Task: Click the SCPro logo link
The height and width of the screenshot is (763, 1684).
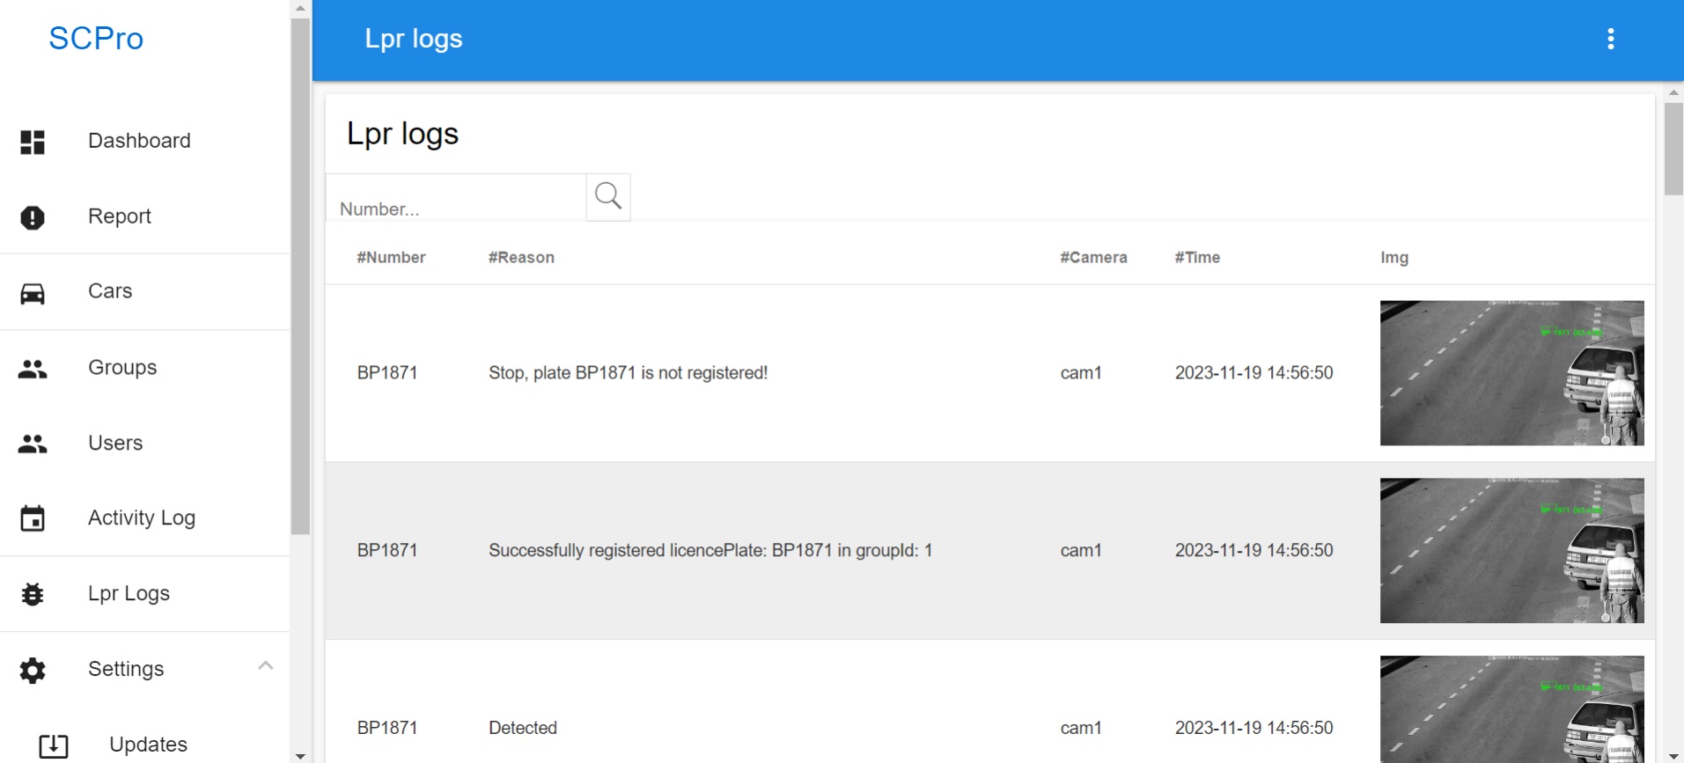Action: click(x=96, y=39)
